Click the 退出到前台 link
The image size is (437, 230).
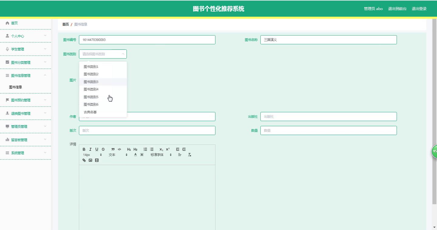[397, 9]
